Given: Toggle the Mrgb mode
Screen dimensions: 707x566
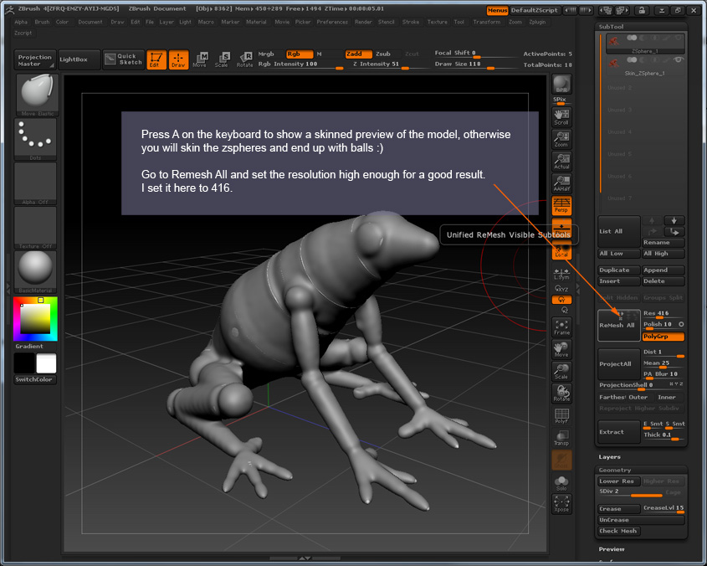Looking at the screenshot, I should [x=266, y=54].
